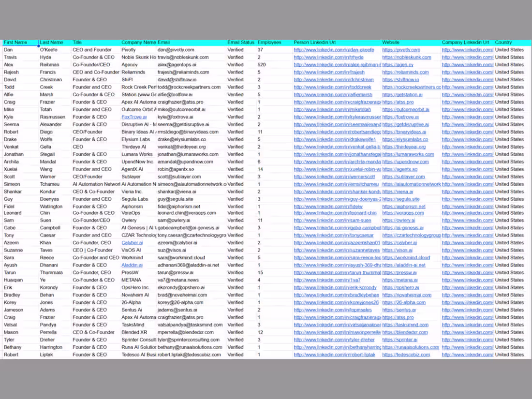This screenshot has width=532, height=399.
Task: Open the veraops.com website link
Action: (403, 213)
